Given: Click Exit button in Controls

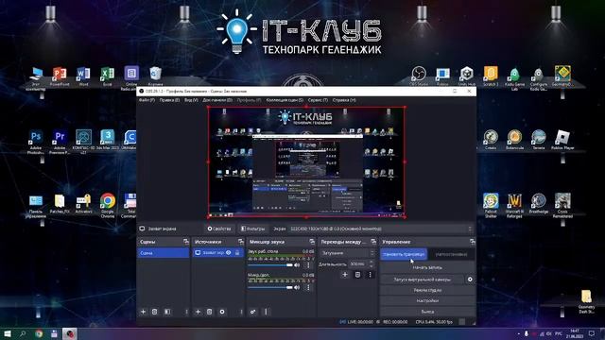Looking at the screenshot, I should 427,312.
